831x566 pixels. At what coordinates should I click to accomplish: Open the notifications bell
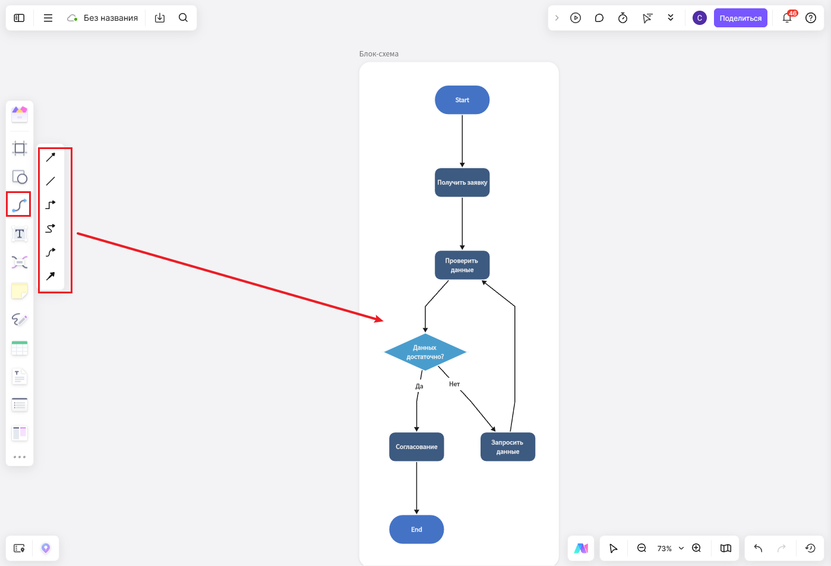(788, 18)
